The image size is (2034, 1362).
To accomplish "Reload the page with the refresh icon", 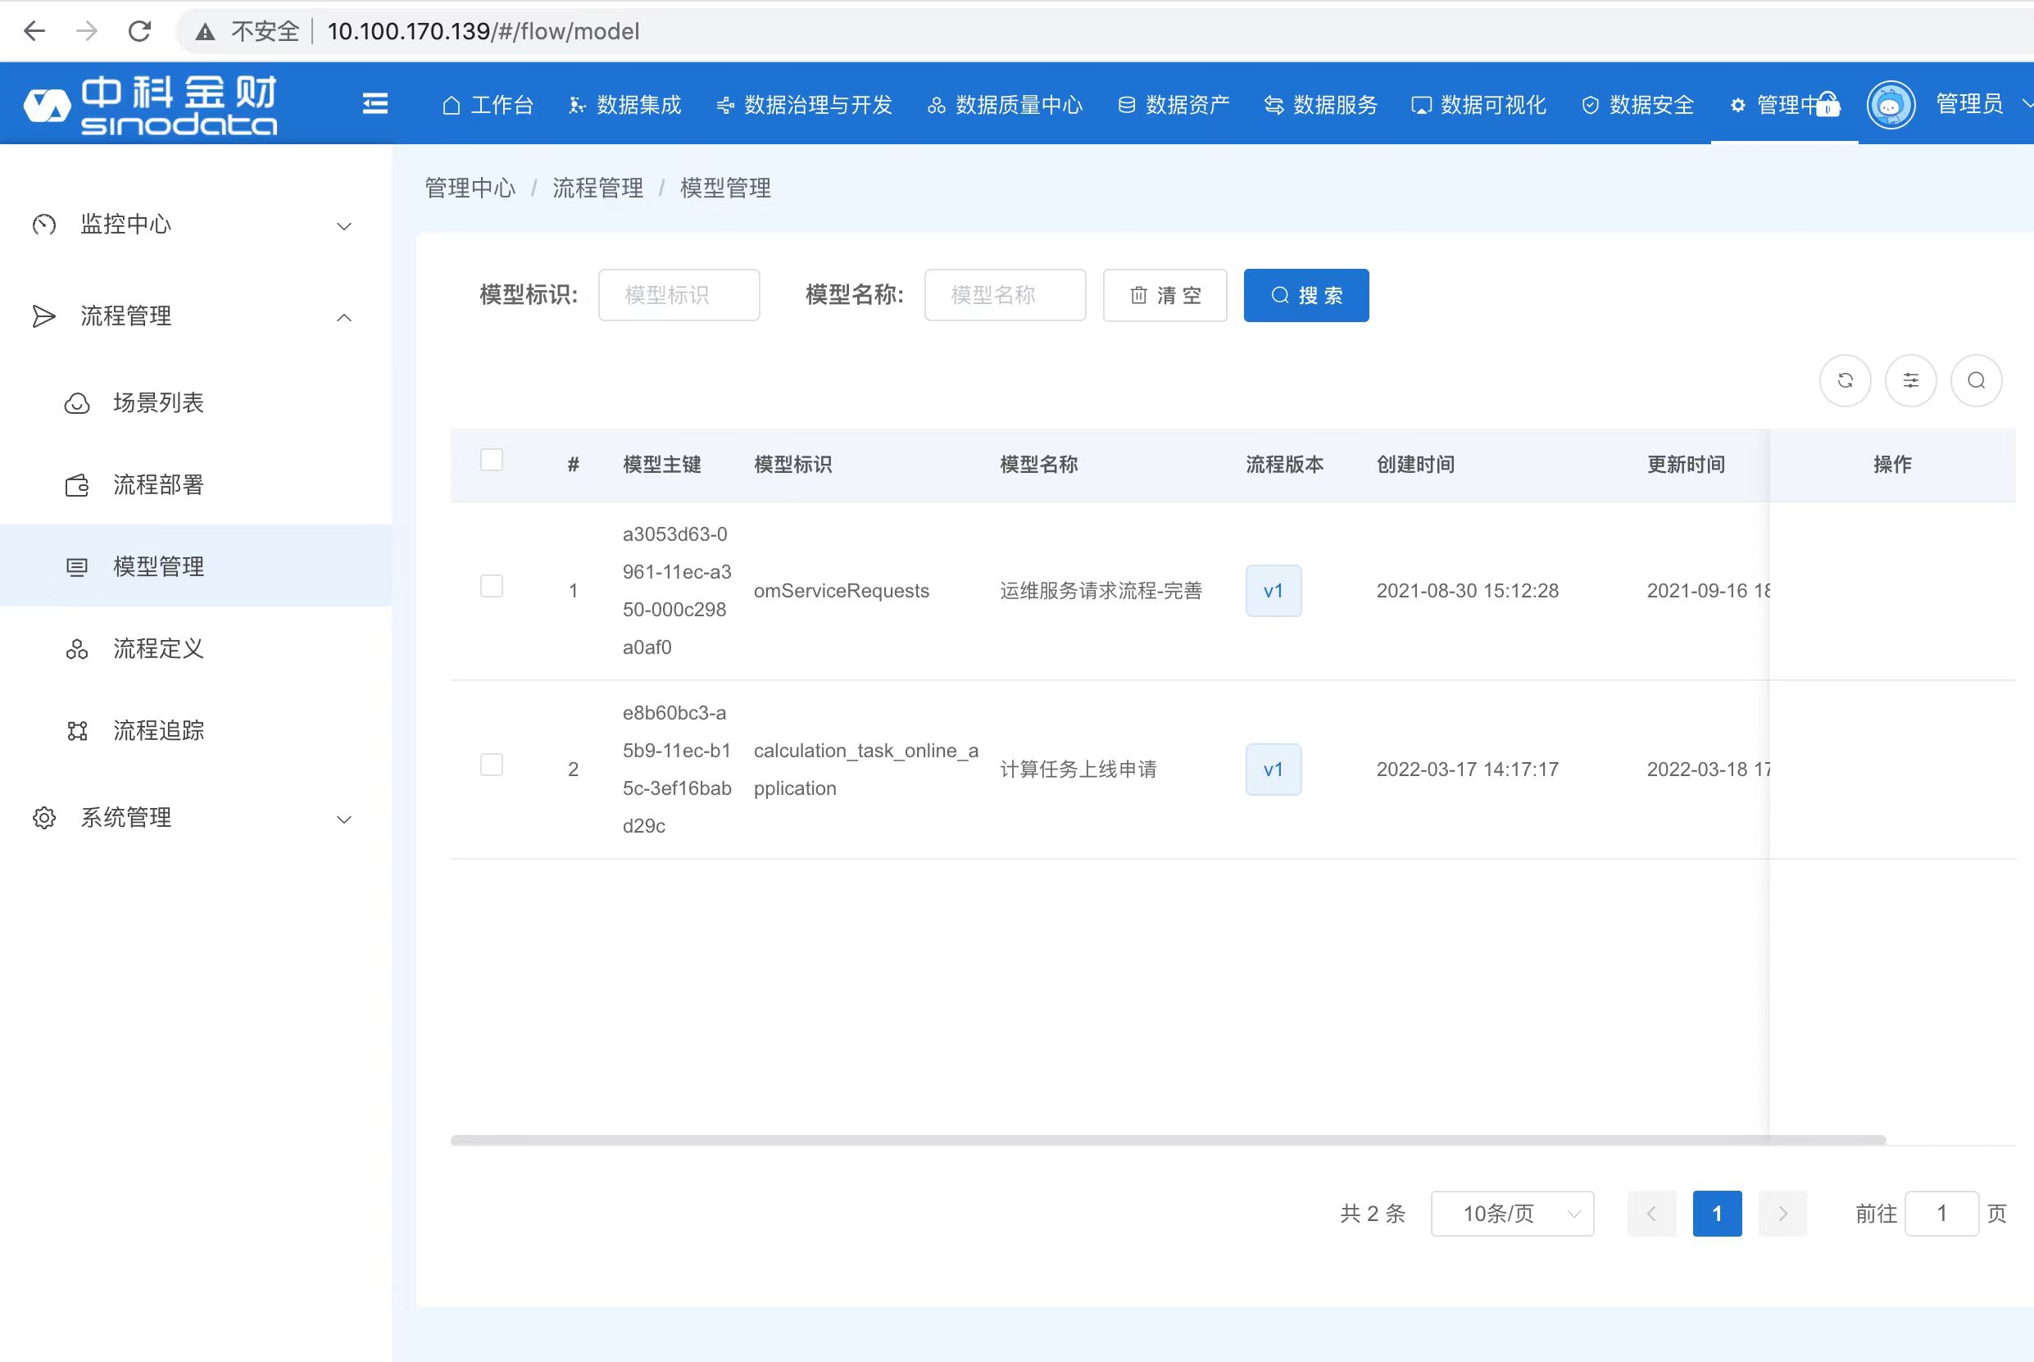I will (140, 31).
